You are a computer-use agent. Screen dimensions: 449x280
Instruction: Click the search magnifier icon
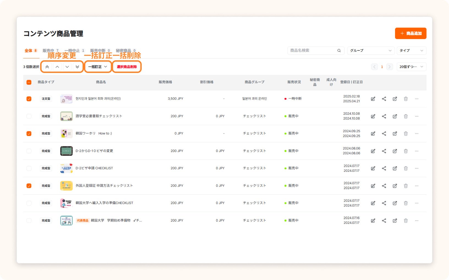click(x=339, y=51)
